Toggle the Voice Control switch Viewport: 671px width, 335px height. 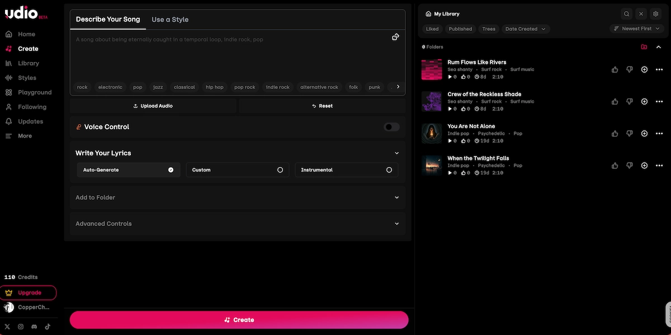(x=391, y=127)
